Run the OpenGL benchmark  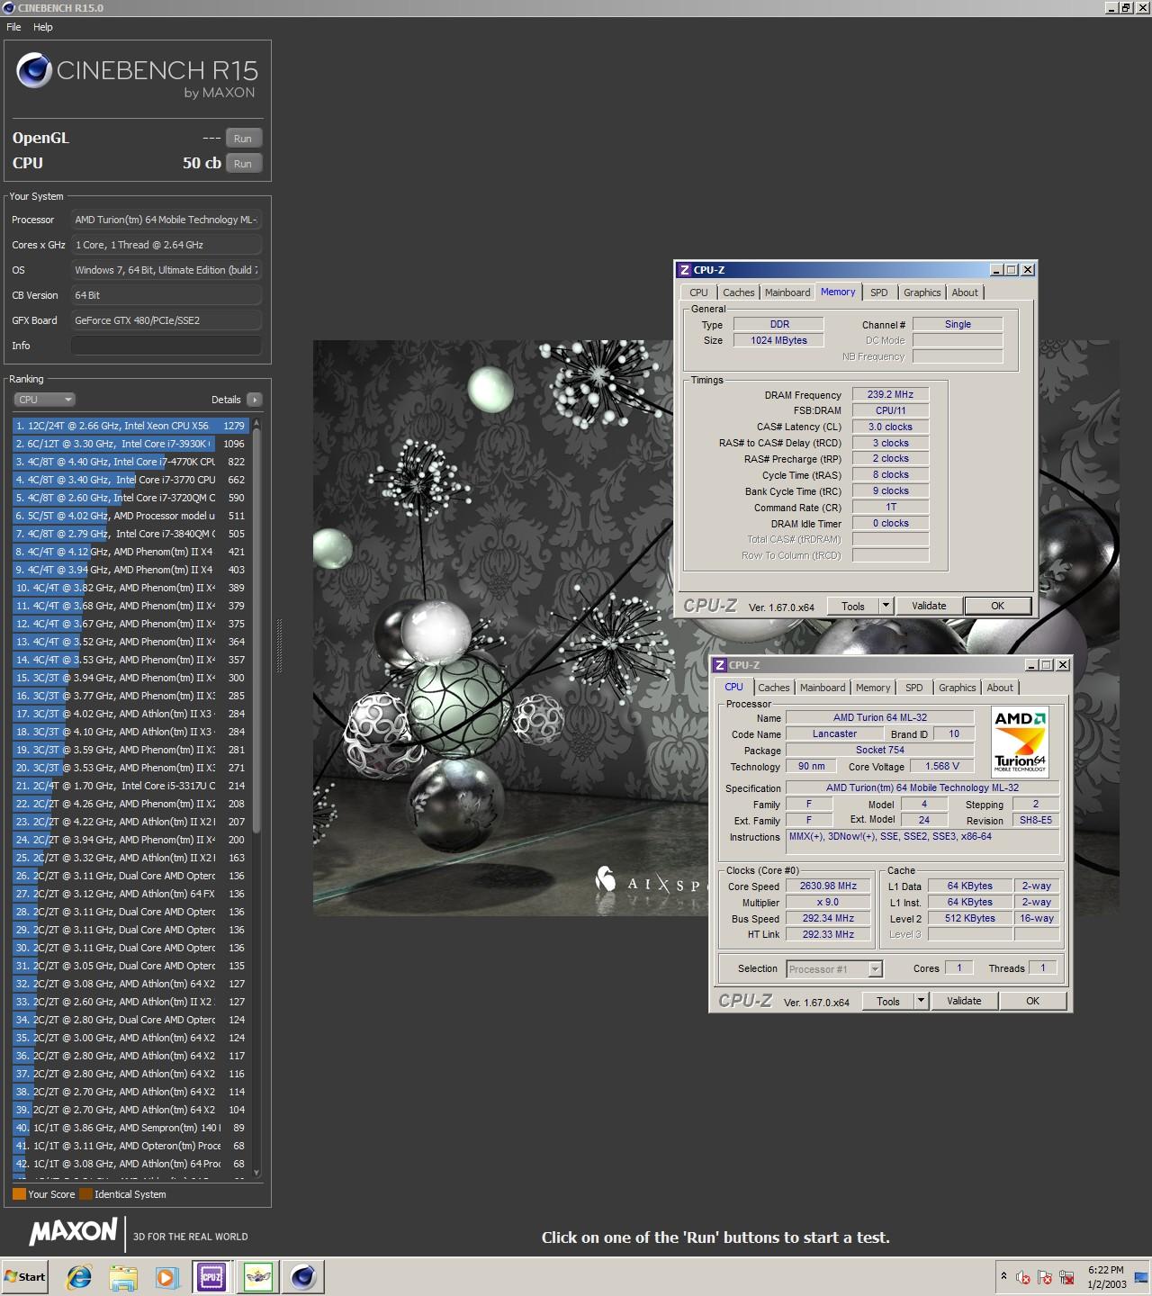243,139
